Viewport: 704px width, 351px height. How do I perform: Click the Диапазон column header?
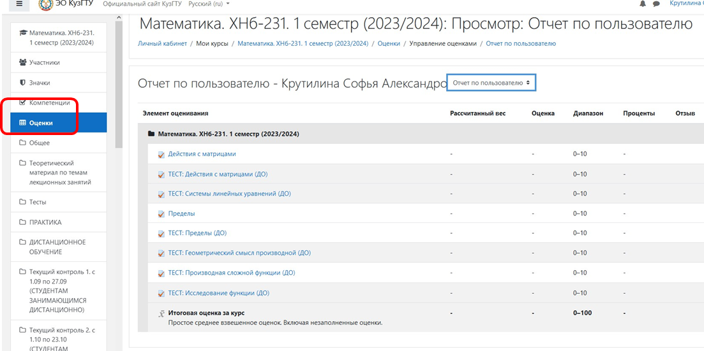pyautogui.click(x=588, y=114)
